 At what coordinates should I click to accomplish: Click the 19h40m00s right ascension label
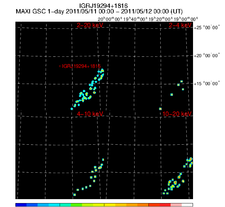tap(135, 19)
